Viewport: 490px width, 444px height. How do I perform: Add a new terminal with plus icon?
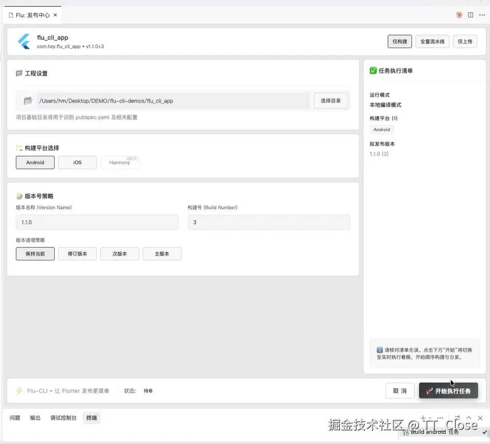pyautogui.click(x=423, y=418)
